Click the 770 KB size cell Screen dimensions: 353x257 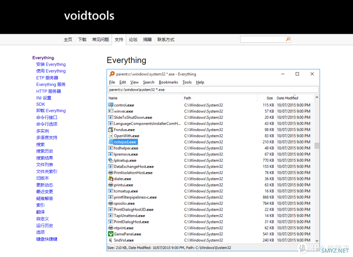tap(268, 160)
